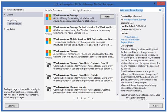Click the Downloads: 1254079 value
168x112 pixels.
click(137, 30)
